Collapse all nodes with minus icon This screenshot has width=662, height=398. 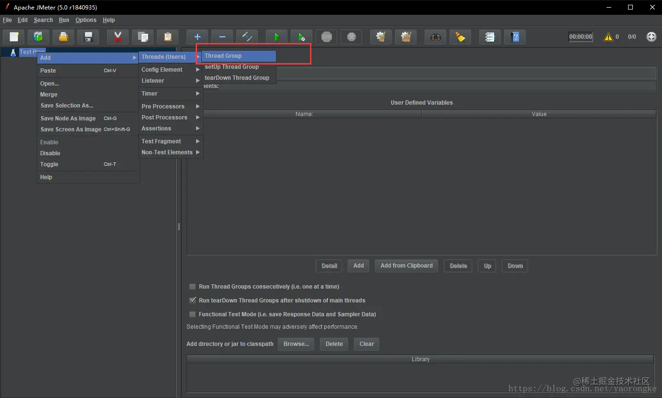pyautogui.click(x=222, y=37)
